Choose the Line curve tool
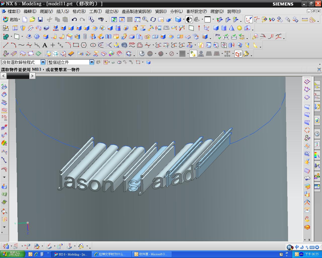This screenshot has width=322, height=258. point(6,45)
